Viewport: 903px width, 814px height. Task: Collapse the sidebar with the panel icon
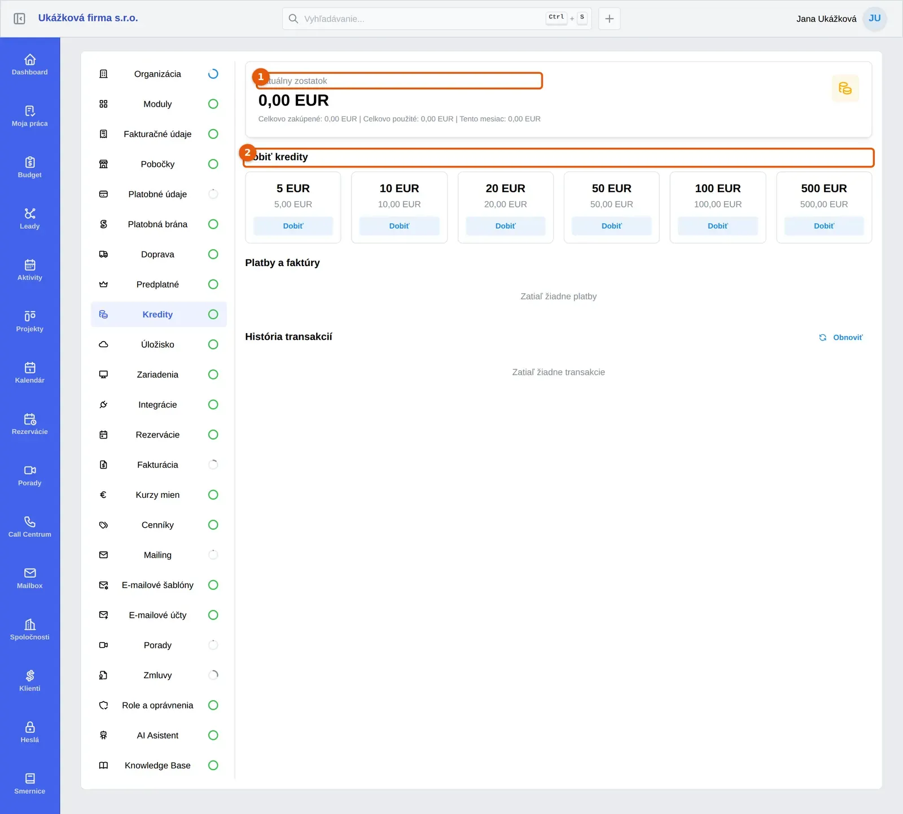pyautogui.click(x=19, y=19)
